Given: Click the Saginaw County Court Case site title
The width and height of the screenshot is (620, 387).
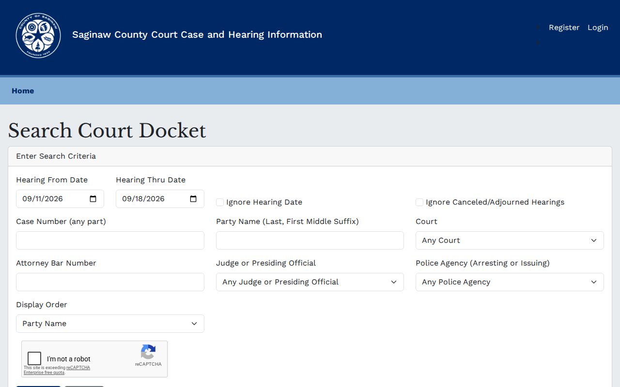Looking at the screenshot, I should coord(197,35).
